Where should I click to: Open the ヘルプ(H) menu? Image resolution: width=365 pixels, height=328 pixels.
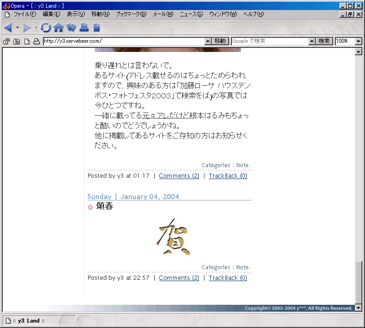tap(254, 14)
